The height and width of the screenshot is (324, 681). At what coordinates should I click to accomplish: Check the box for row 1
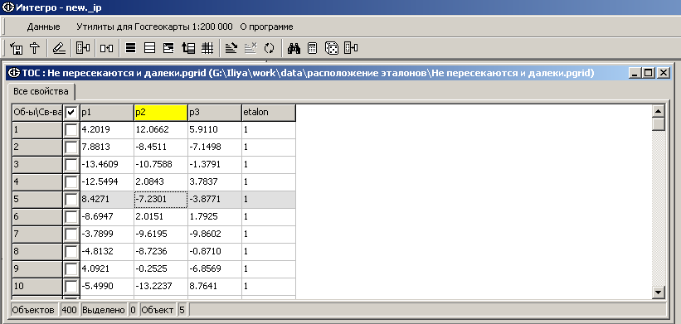pyautogui.click(x=71, y=130)
